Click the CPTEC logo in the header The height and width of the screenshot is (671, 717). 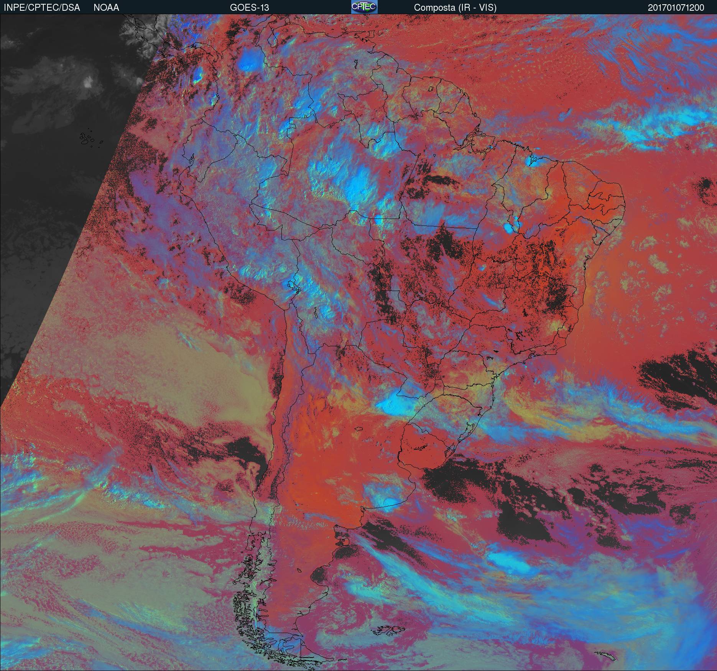coord(364,7)
